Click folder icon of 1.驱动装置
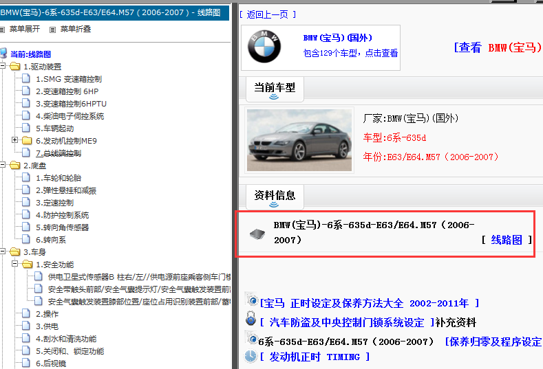Screen dimensions: 543x369 coord(15,66)
